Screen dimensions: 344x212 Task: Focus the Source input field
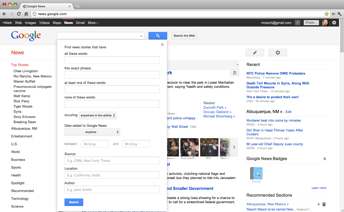(112, 161)
